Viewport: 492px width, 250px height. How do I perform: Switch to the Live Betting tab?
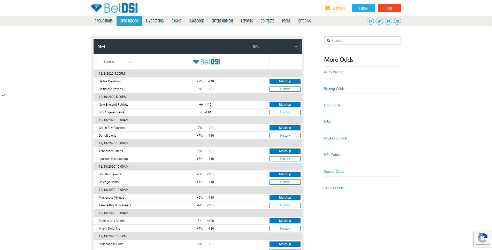pos(155,21)
